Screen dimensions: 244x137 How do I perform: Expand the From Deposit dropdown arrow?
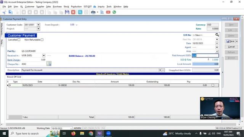click(x=77, y=25)
